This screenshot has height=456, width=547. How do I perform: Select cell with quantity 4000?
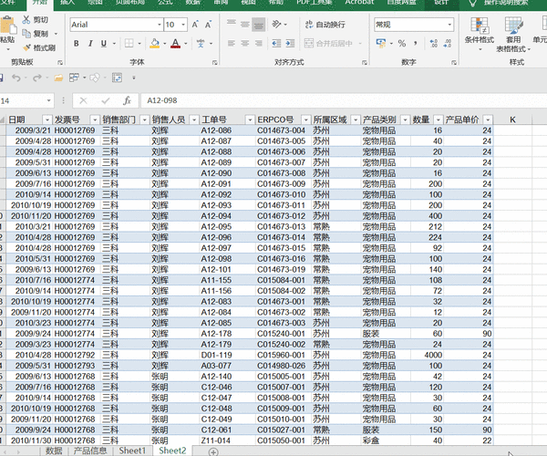coord(427,355)
